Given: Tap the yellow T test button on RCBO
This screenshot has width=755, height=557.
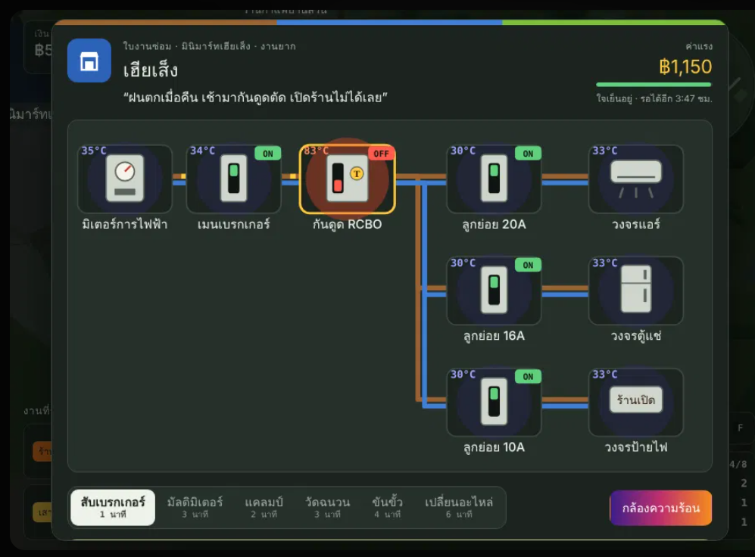Looking at the screenshot, I should point(357,173).
